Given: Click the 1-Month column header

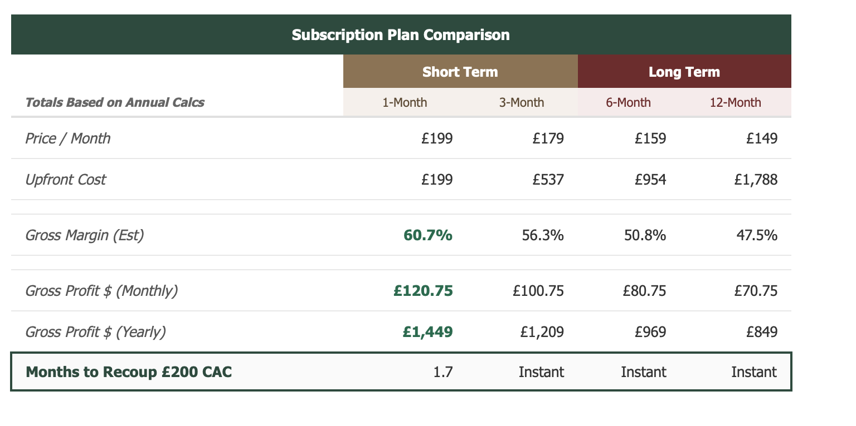Looking at the screenshot, I should pos(405,102).
